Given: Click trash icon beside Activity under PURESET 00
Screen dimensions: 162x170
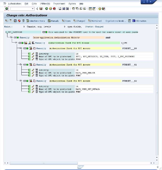Looking at the screenshot, I should click(37, 54).
